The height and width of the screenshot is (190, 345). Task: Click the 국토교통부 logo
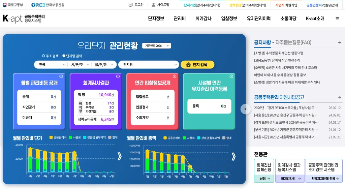pyautogui.click(x=13, y=5)
